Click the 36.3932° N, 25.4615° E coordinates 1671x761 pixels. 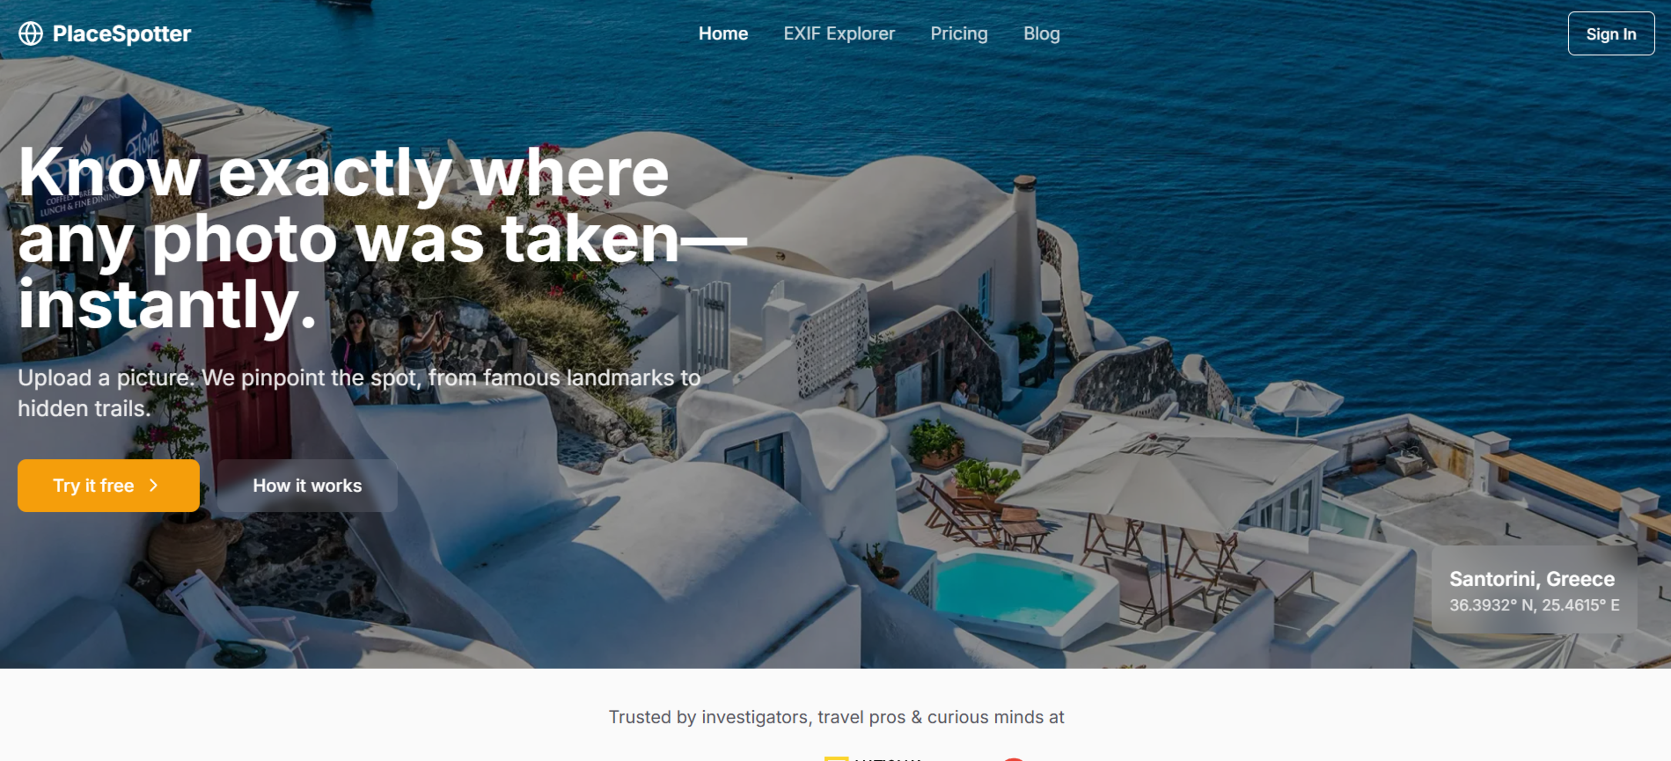click(x=1533, y=605)
